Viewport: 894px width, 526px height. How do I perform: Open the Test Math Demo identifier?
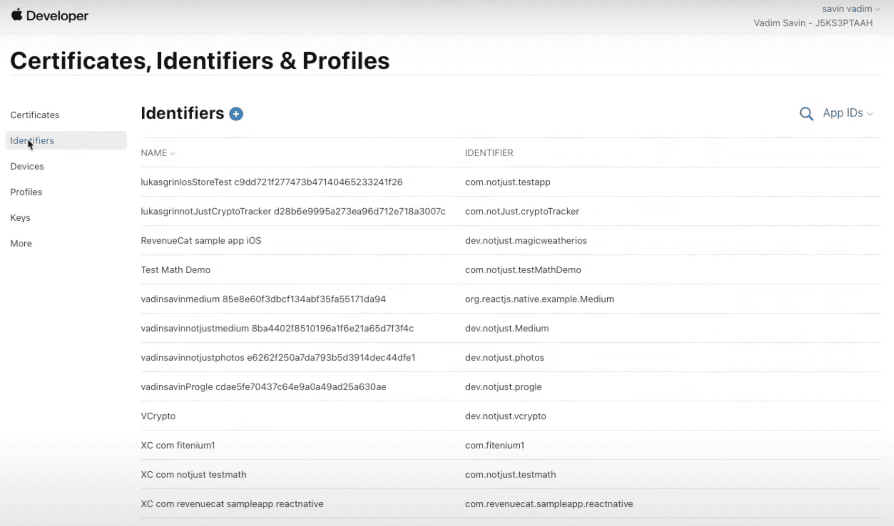tap(175, 270)
